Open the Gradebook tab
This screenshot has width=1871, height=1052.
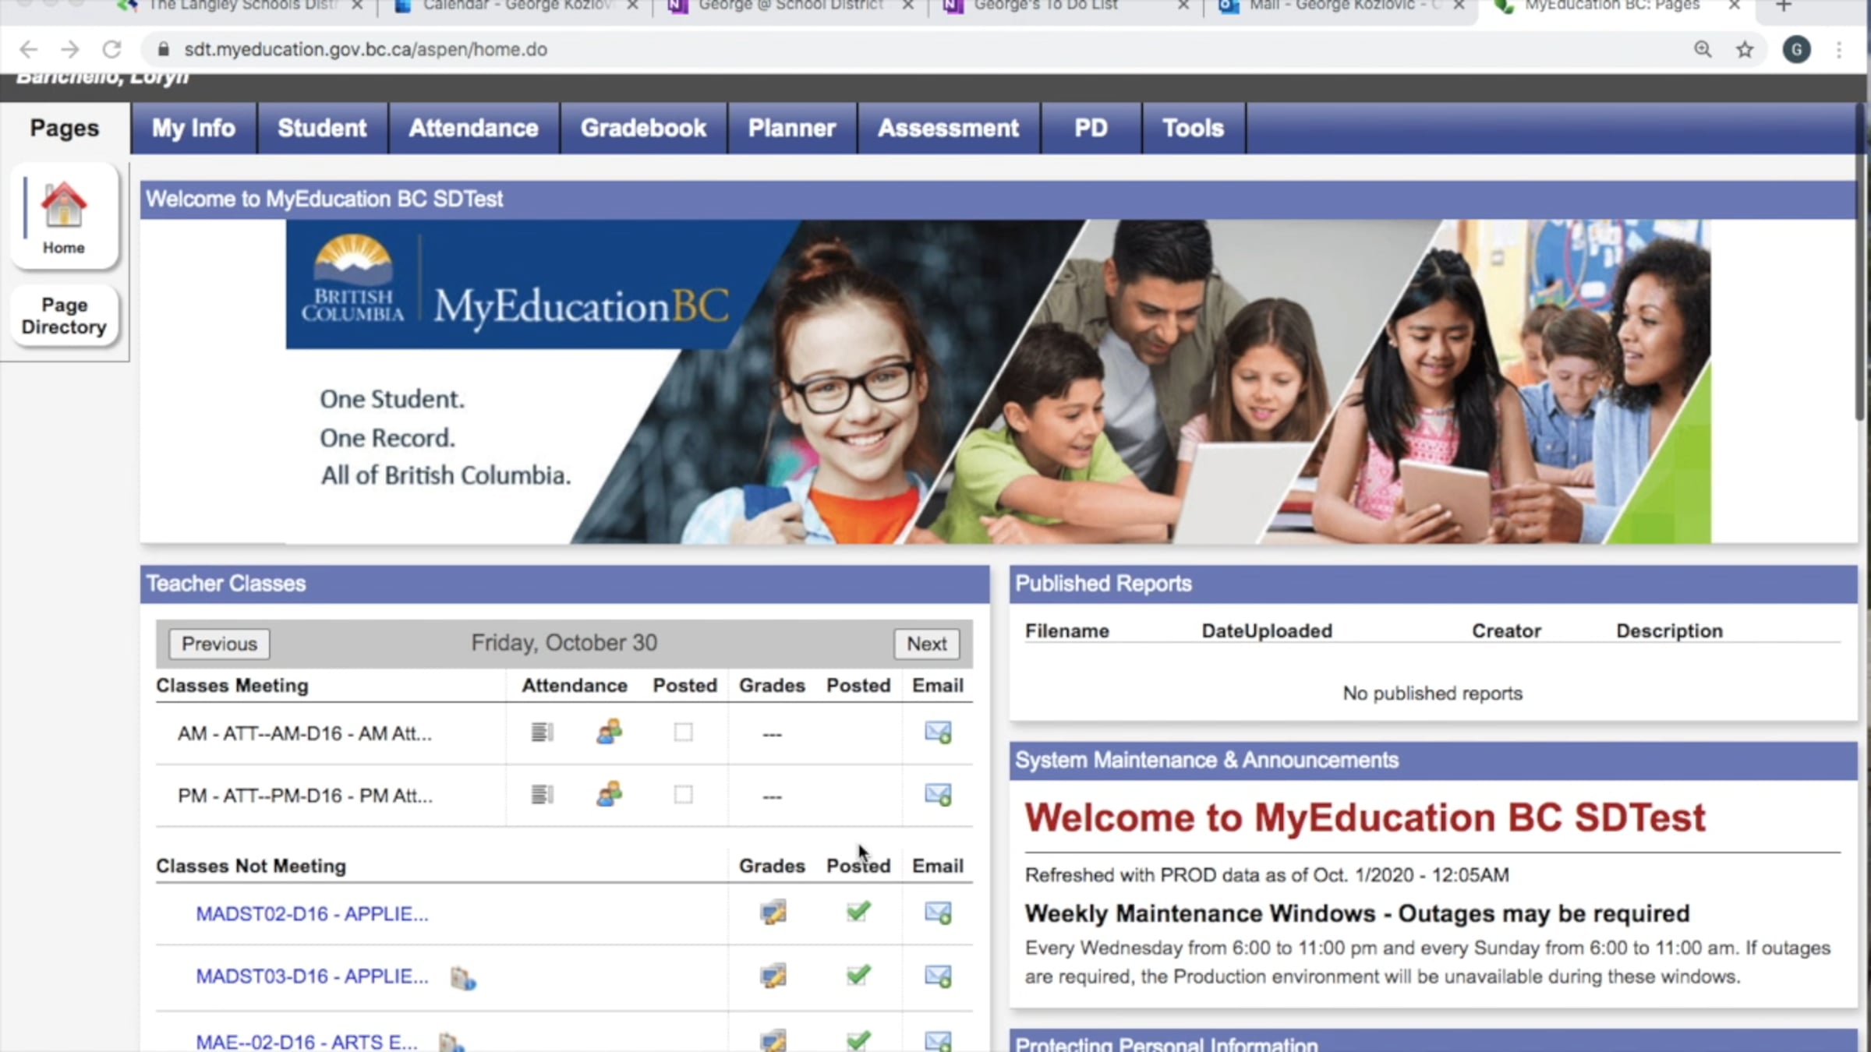643,128
